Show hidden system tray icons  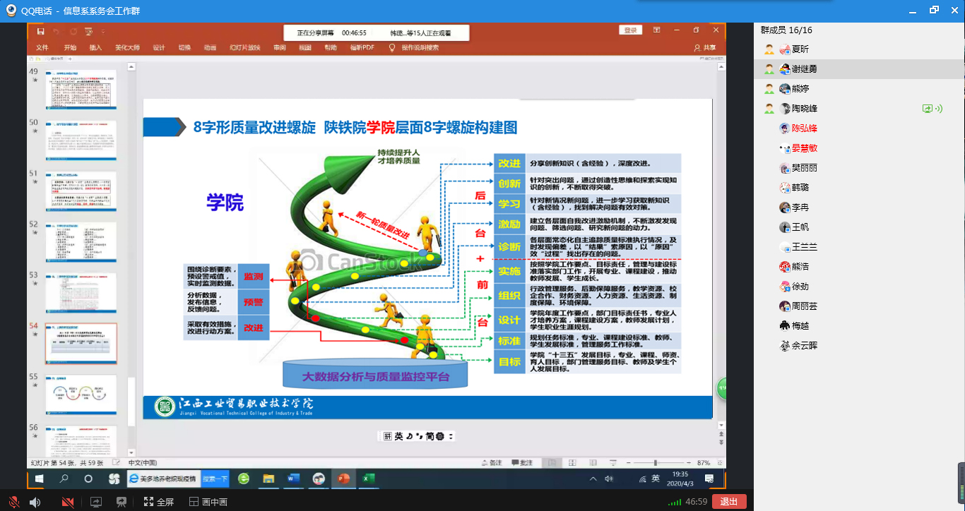pyautogui.click(x=593, y=479)
